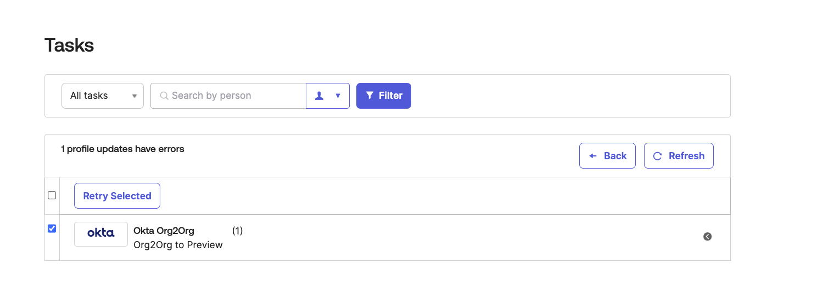Go back with the Back button
Screen dimensions: 840x302
click(x=607, y=156)
